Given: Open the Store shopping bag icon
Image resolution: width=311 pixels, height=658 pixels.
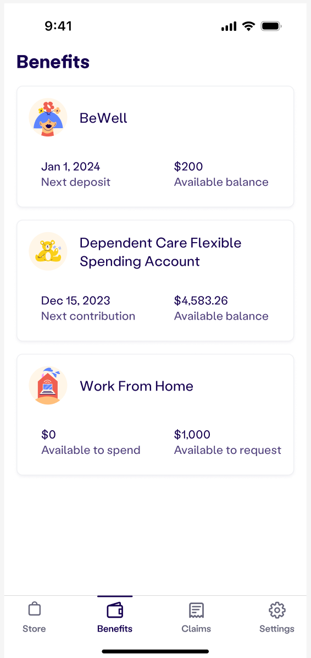Looking at the screenshot, I should coord(35,610).
